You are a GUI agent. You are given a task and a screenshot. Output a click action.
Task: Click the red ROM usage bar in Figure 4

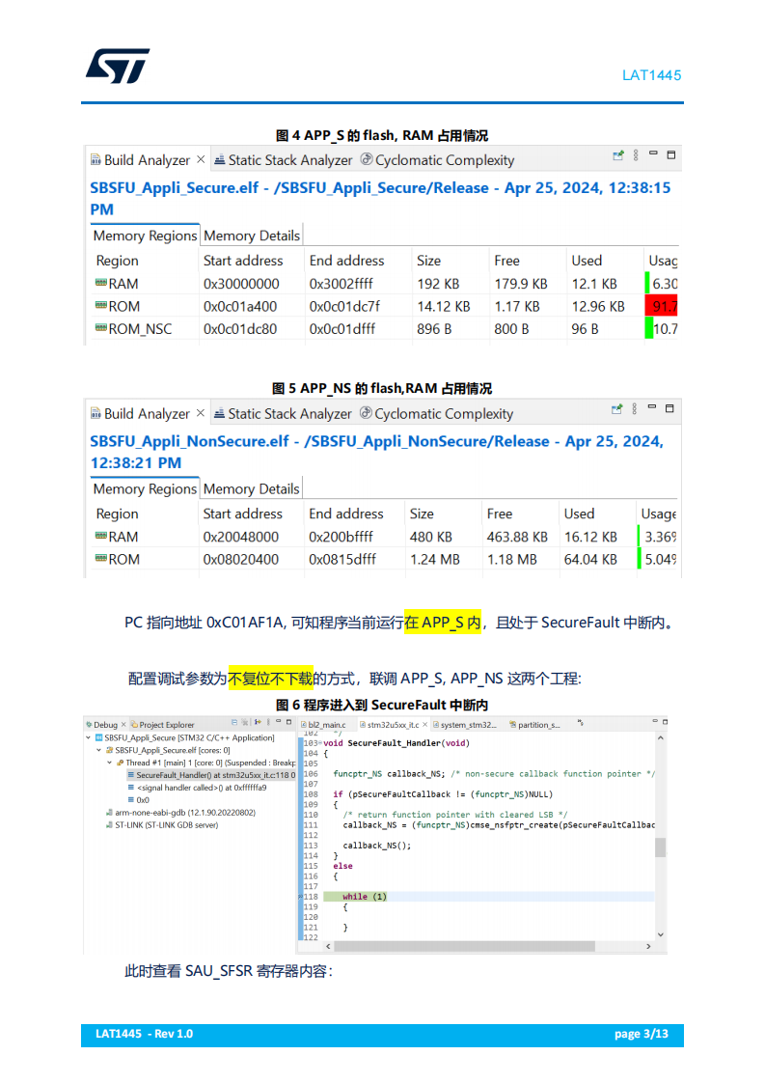(662, 307)
